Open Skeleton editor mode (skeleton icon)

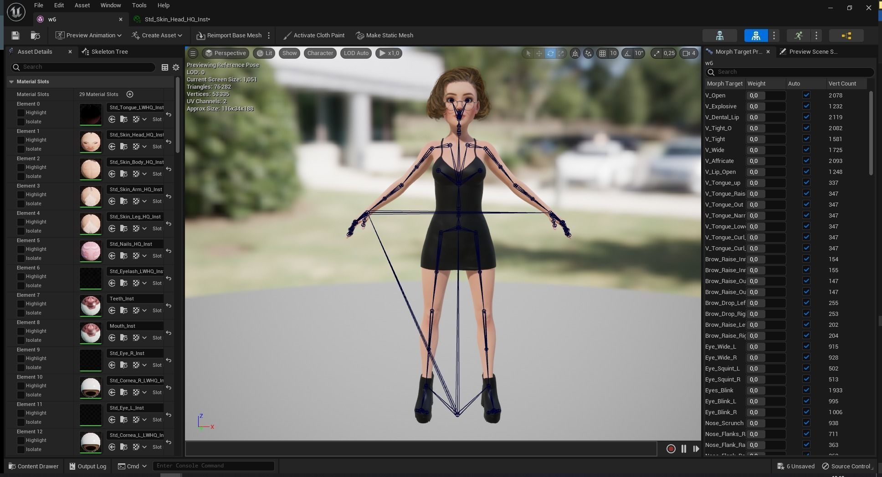click(720, 36)
